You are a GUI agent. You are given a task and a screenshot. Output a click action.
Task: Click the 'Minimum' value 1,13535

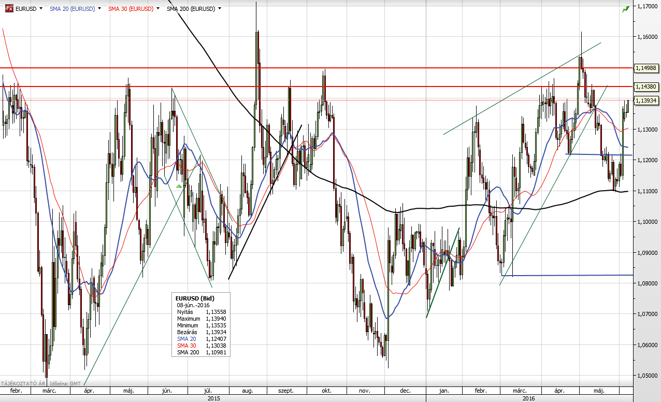(x=216, y=325)
